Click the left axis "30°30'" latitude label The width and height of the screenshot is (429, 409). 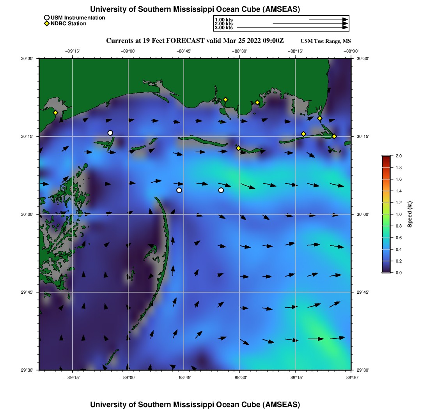27,58
